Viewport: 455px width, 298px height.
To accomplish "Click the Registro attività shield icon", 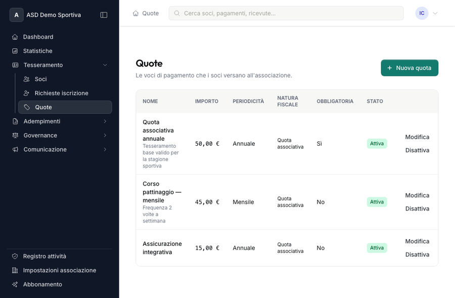I will (x=15, y=256).
